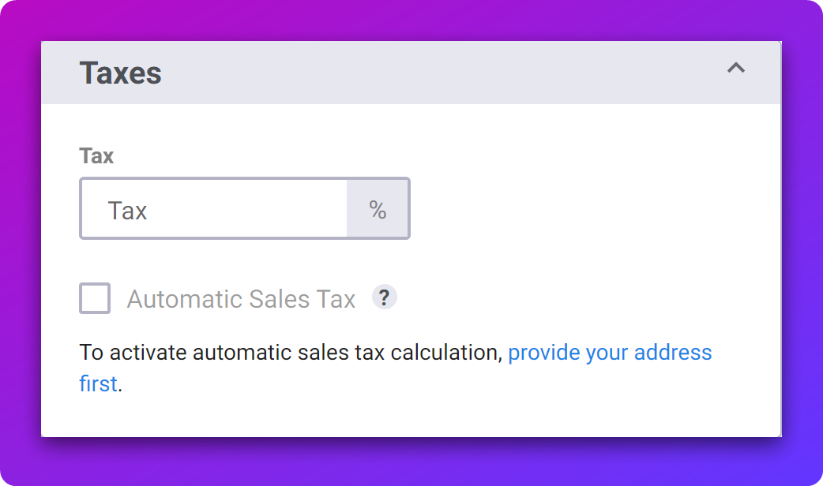This screenshot has width=823, height=486.
Task: Click the upward arrow icon in the Taxes header
Action: (x=736, y=68)
